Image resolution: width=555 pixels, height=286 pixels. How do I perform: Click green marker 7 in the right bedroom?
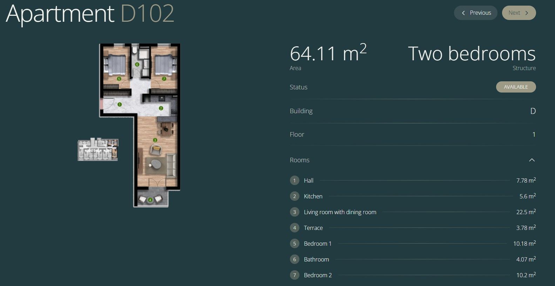(x=164, y=79)
